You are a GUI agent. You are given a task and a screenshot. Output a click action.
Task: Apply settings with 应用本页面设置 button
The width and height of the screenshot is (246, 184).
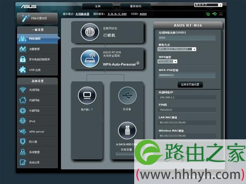click(x=190, y=84)
